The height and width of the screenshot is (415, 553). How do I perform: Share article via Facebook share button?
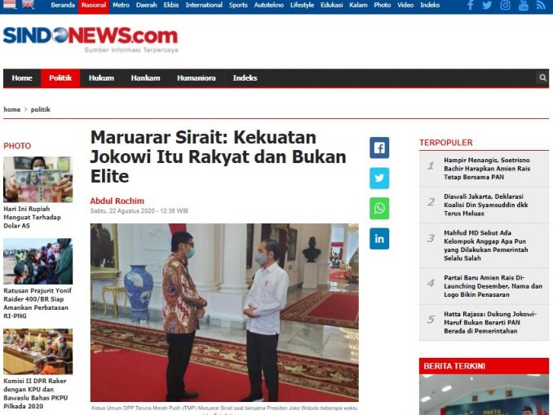tap(379, 148)
